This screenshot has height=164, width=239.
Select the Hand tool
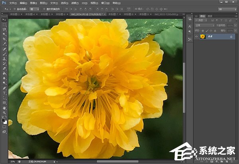pyautogui.click(x=4, y=108)
